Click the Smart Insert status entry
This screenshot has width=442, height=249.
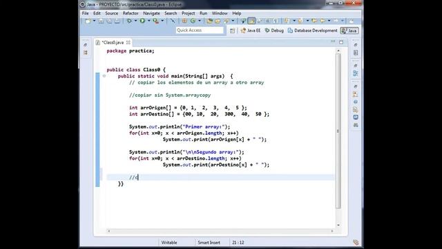pos(209,243)
